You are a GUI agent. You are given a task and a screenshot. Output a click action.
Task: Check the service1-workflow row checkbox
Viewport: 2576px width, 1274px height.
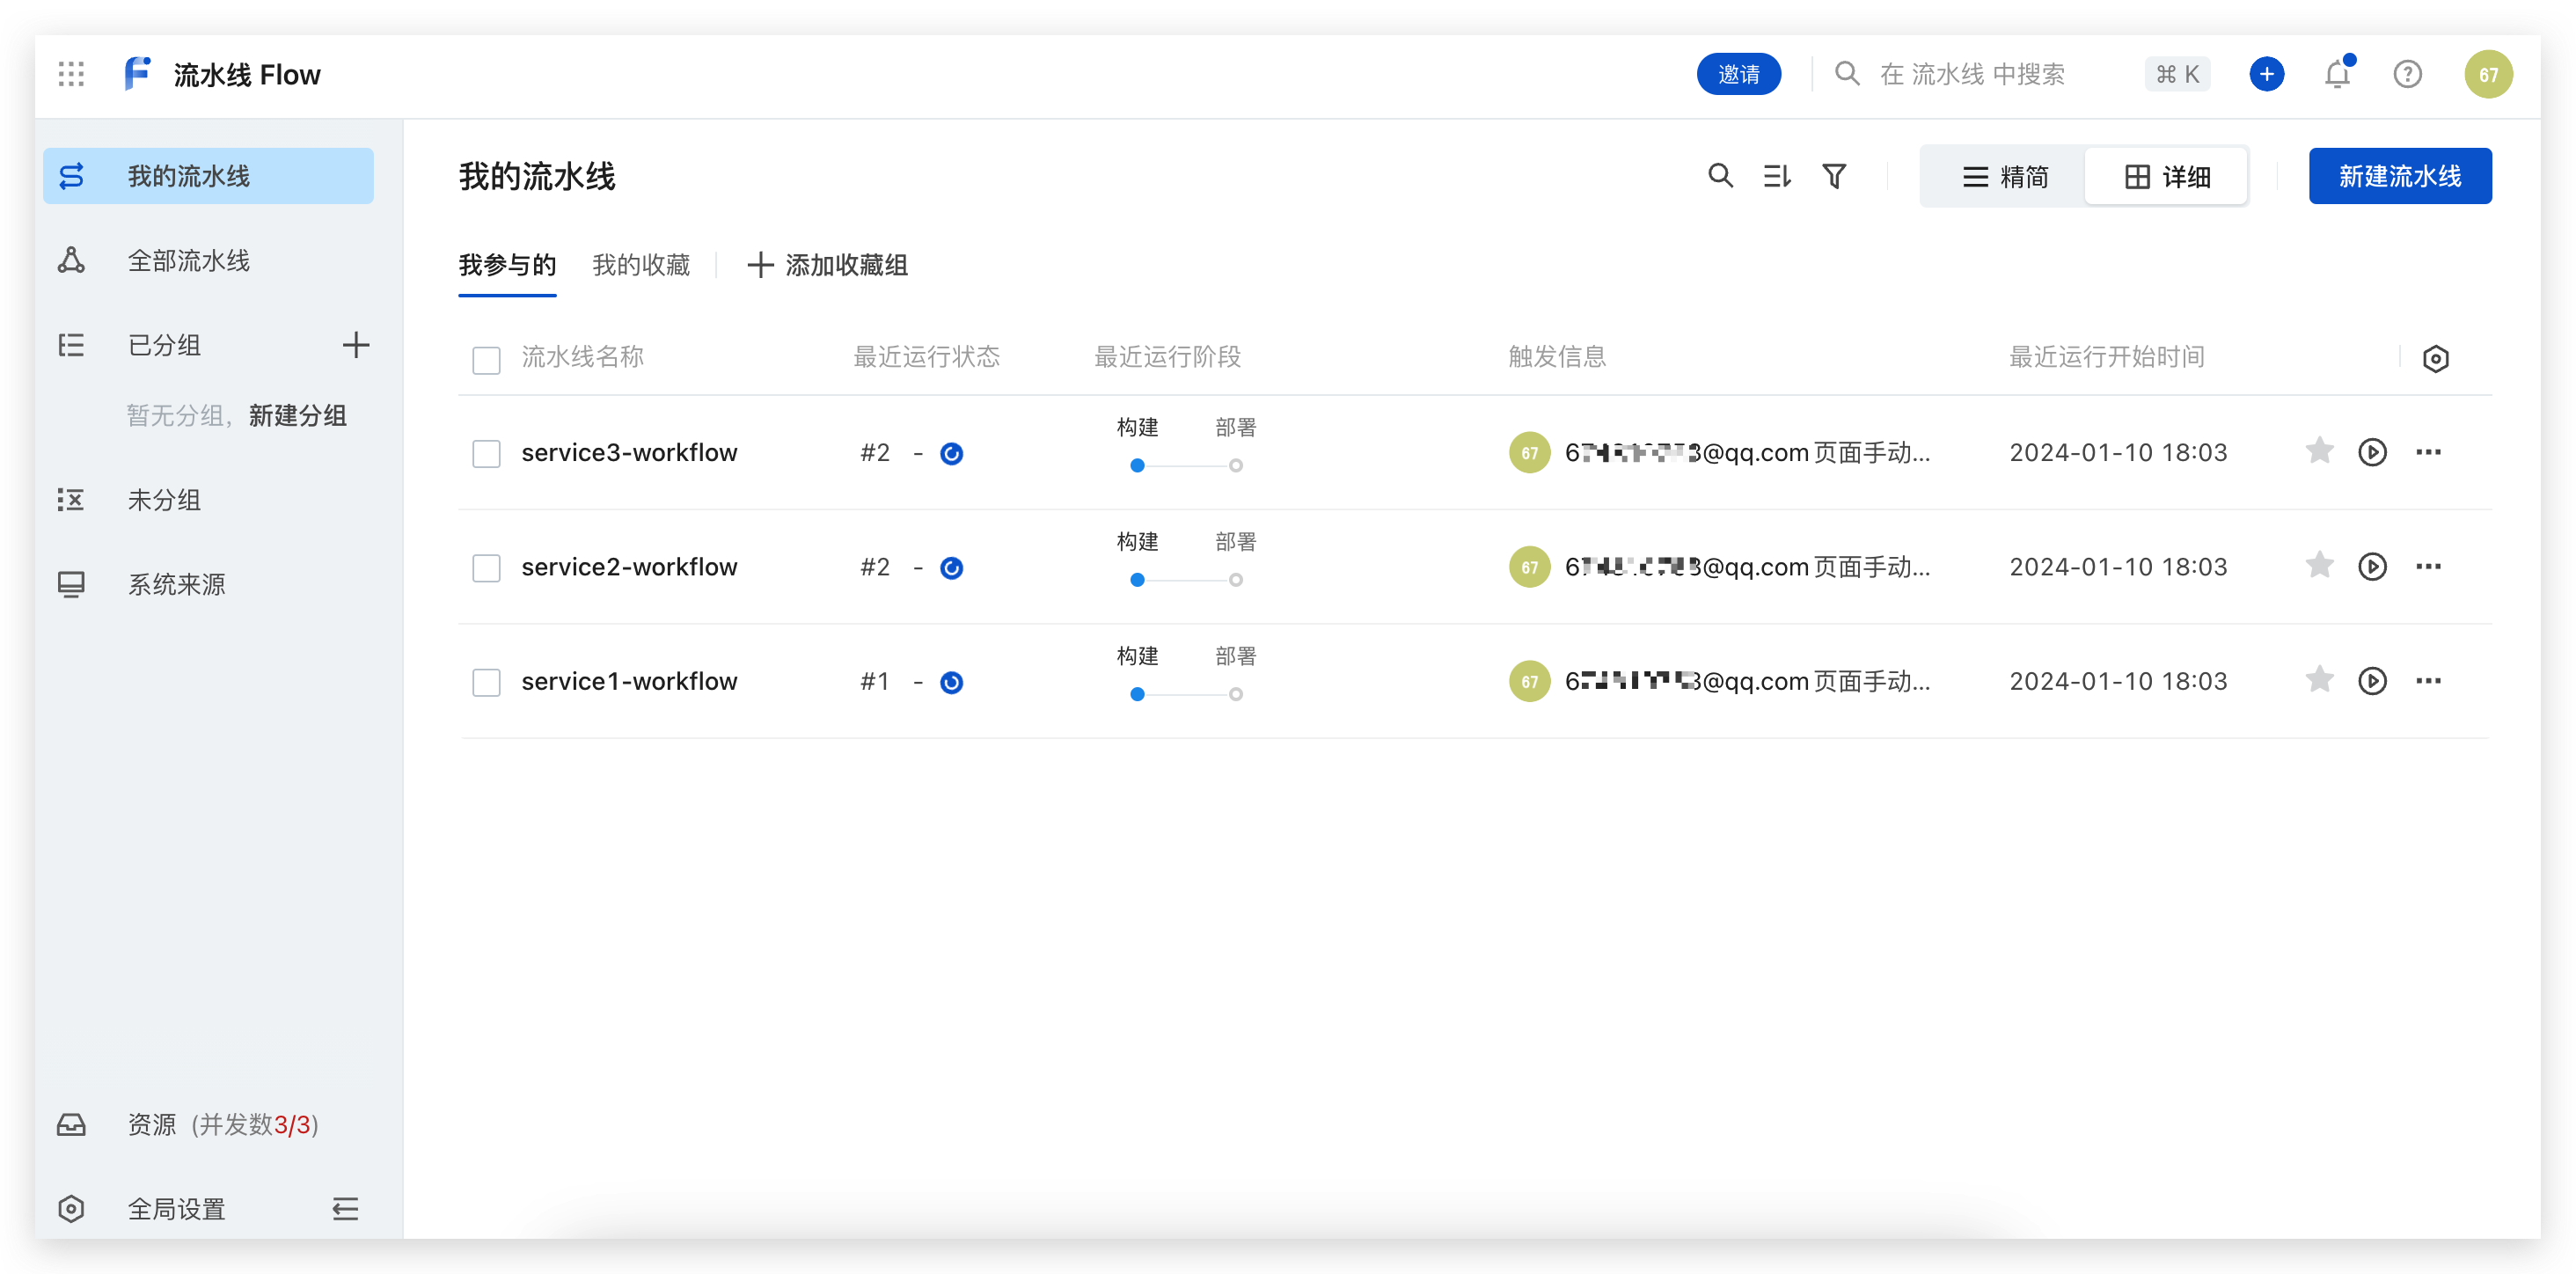pos(486,682)
